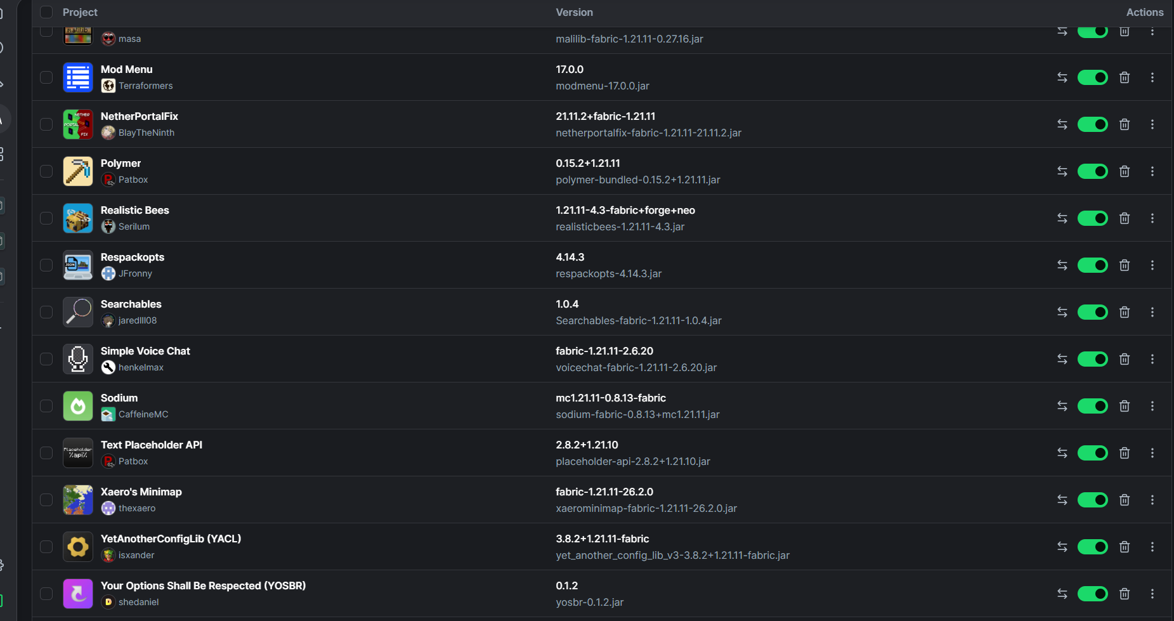Screen dimensions: 1174x621
Task: Delete the Simple Voice Chat mod
Action: coord(1125,359)
